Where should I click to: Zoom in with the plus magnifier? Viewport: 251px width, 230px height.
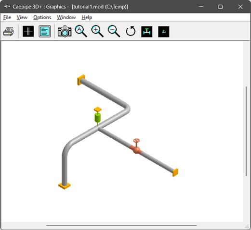(x=97, y=31)
